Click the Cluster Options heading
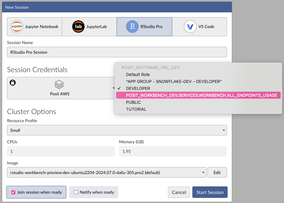The width and height of the screenshot is (284, 203). pos(32,112)
